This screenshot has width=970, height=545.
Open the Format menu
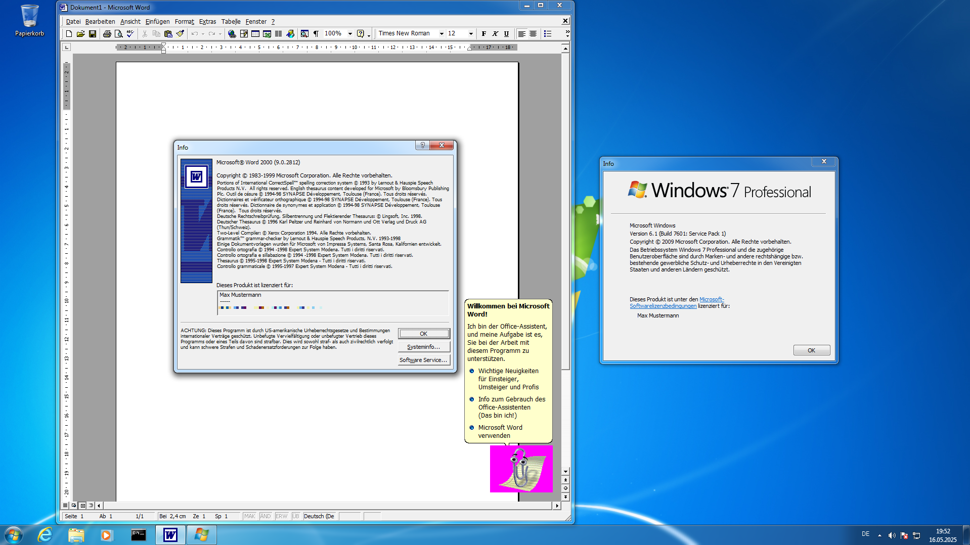184,21
